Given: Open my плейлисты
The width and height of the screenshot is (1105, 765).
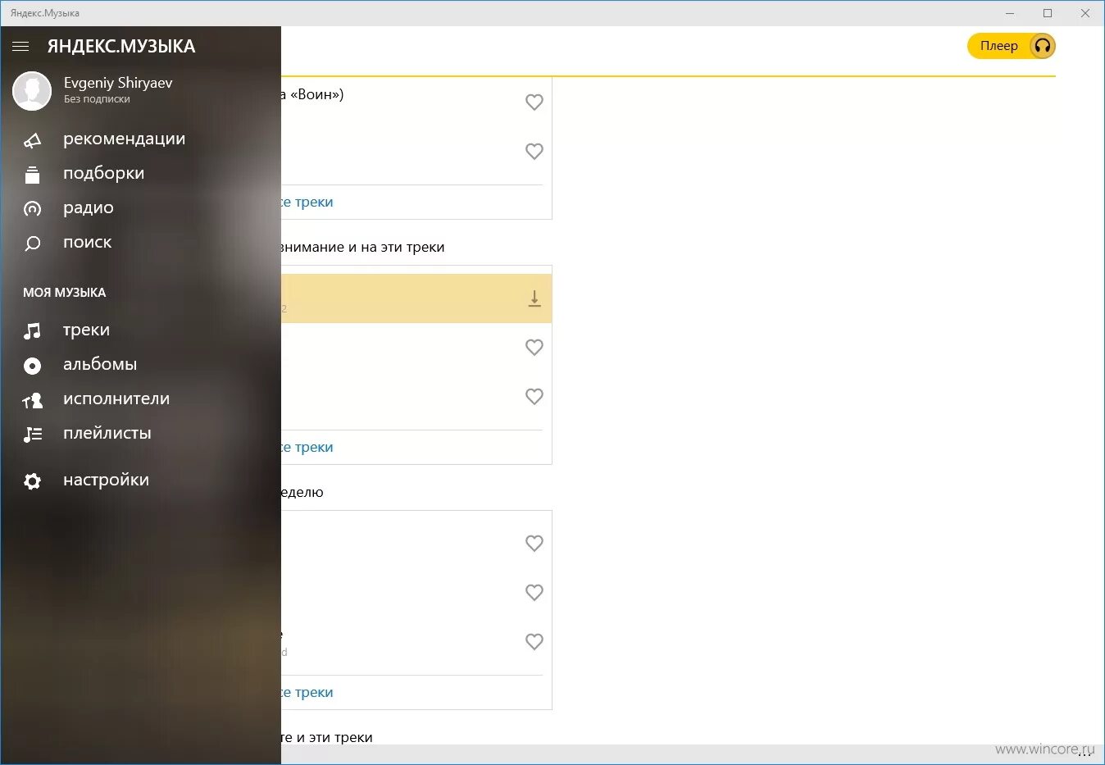Looking at the screenshot, I should coord(107,433).
